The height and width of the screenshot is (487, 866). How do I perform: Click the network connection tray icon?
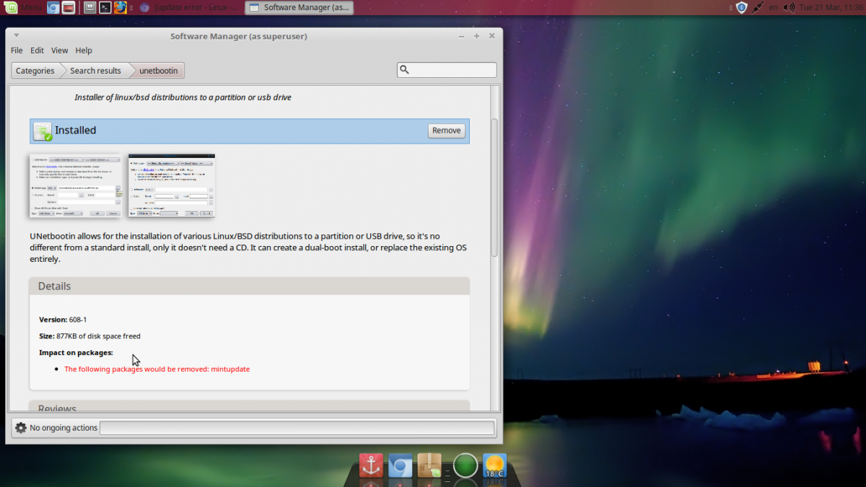pyautogui.click(x=757, y=8)
